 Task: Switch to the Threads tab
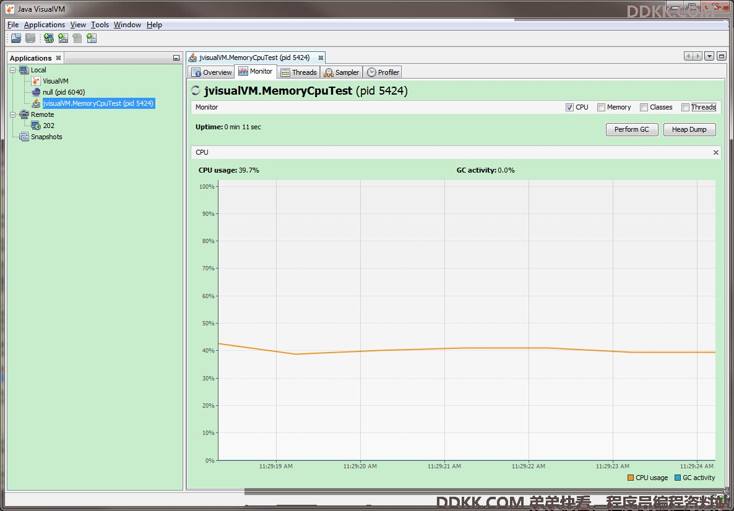[x=299, y=72]
